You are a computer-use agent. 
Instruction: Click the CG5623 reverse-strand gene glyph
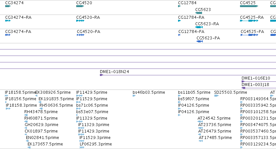[x=198, y=13]
